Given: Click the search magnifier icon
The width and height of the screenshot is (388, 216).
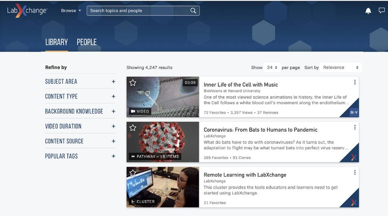Looking at the screenshot, I should click(x=193, y=10).
